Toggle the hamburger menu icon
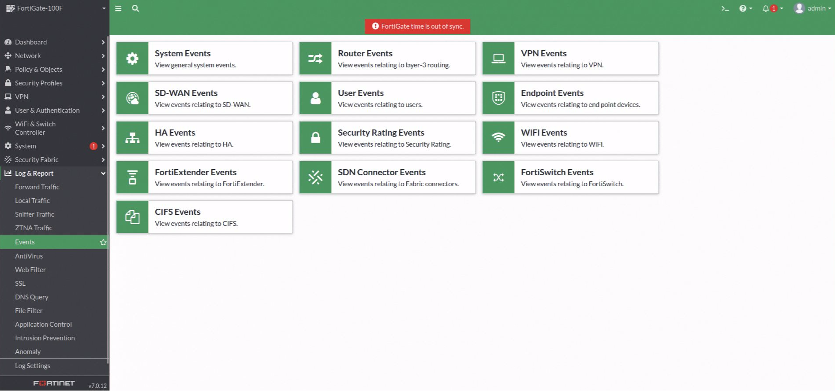The image size is (835, 391). click(x=118, y=8)
